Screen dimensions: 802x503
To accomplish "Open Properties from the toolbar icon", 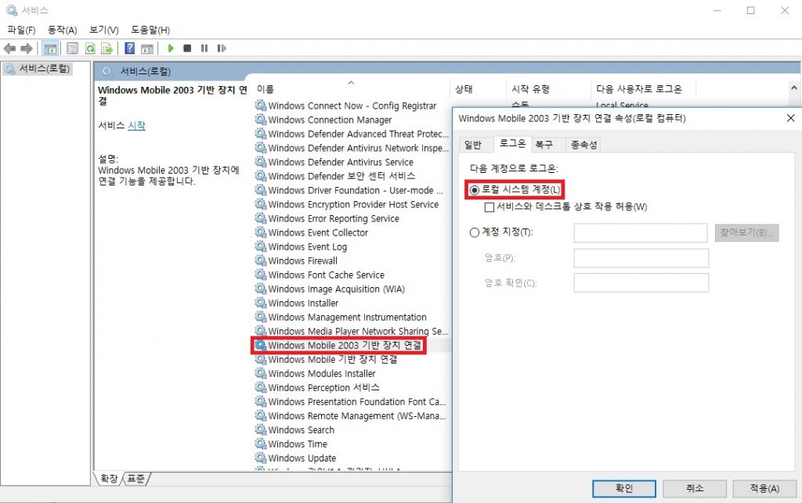I will pos(73,49).
